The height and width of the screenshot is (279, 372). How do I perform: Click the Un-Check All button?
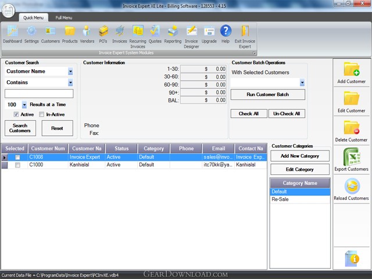287,114
